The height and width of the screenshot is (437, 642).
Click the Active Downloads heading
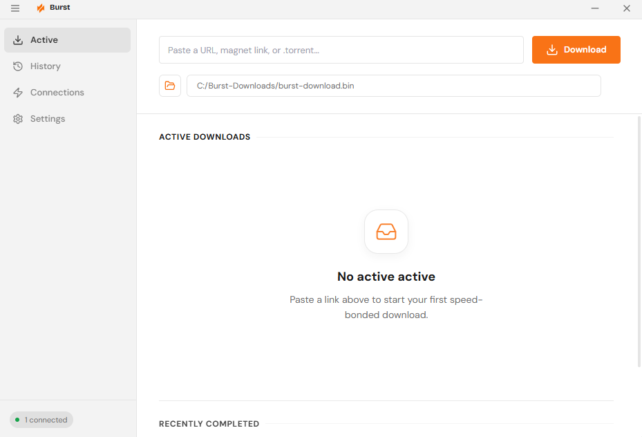coord(205,137)
